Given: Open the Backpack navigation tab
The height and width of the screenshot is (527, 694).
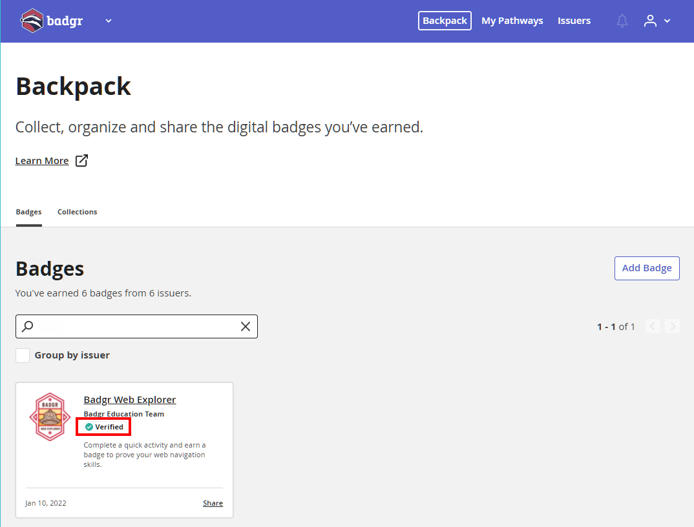Looking at the screenshot, I should click(445, 21).
